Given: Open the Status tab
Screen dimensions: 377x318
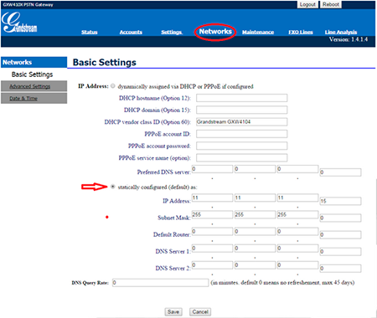Looking at the screenshot, I should (x=90, y=32).
